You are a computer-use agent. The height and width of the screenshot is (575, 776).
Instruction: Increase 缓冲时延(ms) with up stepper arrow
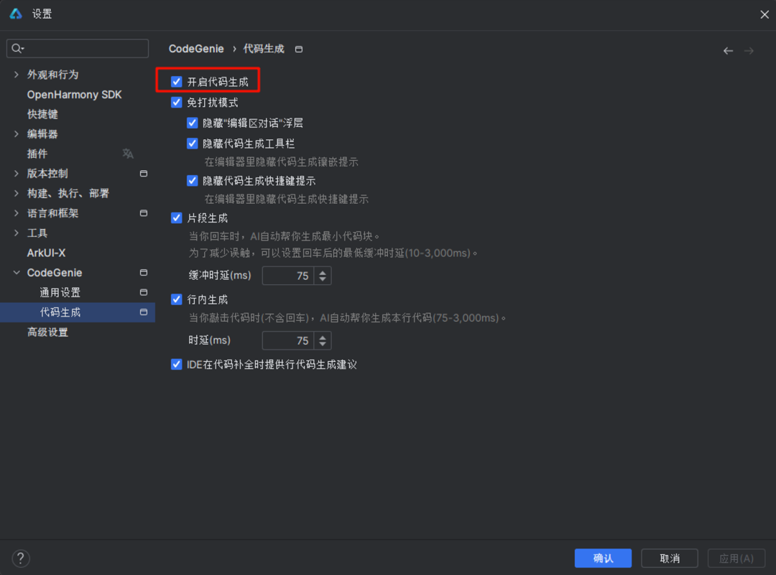click(x=323, y=271)
